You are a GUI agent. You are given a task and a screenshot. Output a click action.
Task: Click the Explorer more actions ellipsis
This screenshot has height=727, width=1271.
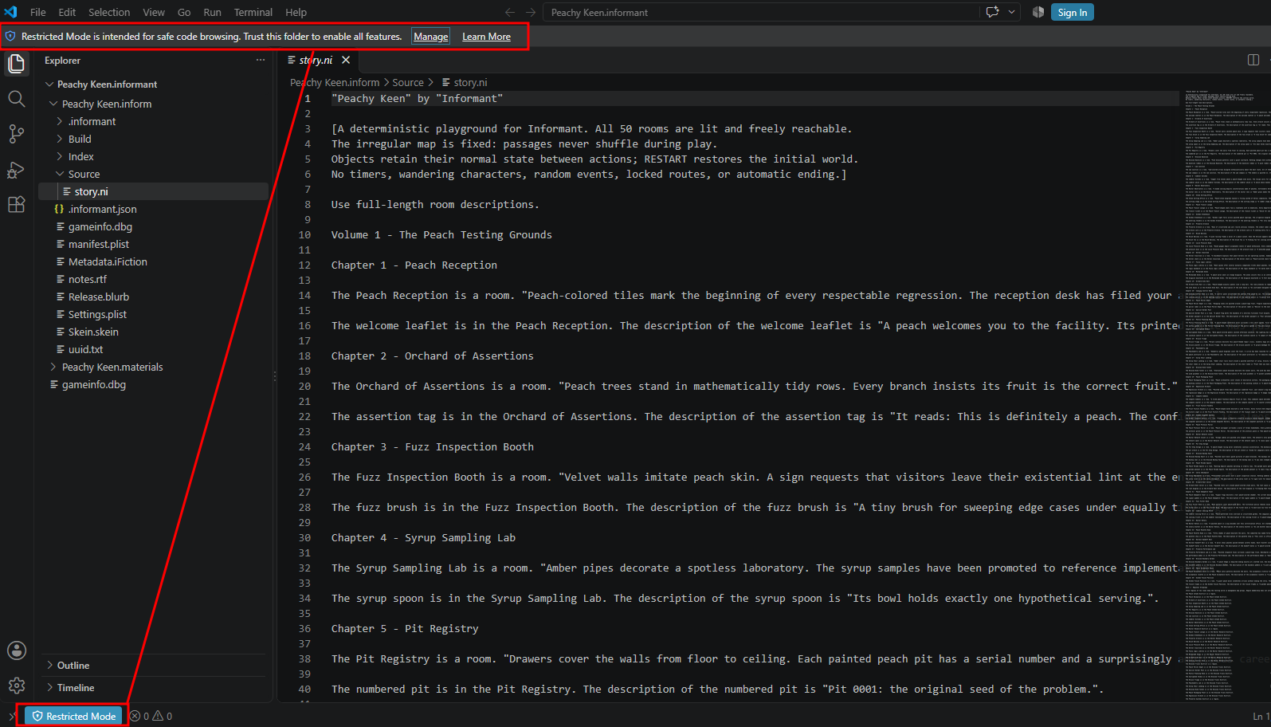pos(261,61)
